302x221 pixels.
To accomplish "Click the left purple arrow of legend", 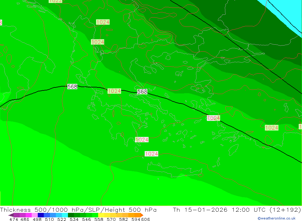I will pos(11,215).
